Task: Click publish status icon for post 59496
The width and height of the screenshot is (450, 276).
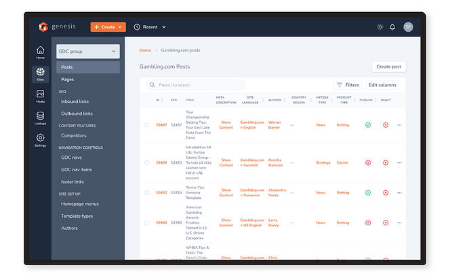Action: pyautogui.click(x=368, y=162)
